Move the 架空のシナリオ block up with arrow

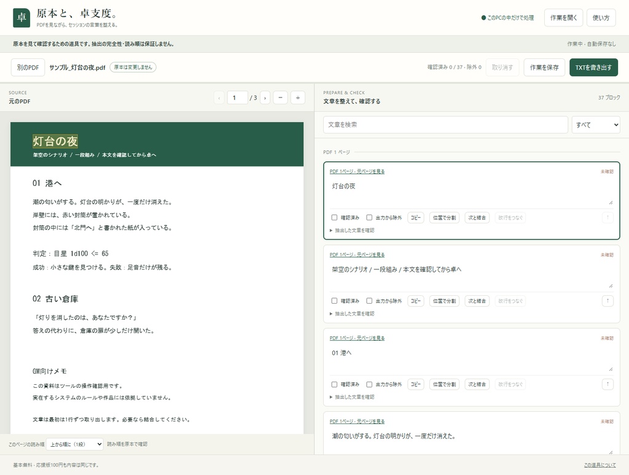point(608,301)
